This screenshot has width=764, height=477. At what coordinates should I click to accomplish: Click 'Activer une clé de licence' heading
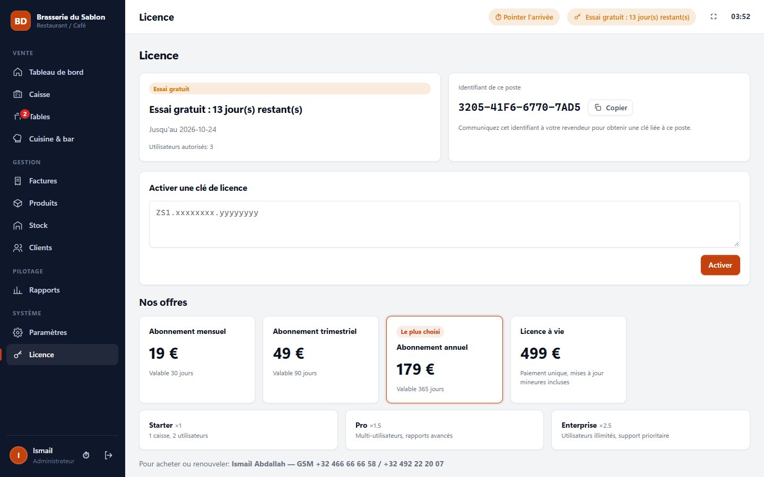(x=198, y=188)
